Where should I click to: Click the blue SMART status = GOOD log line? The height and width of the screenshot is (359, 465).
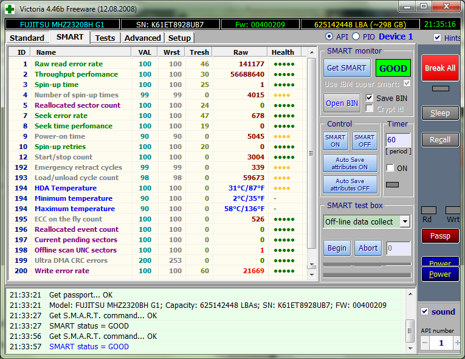(x=89, y=347)
